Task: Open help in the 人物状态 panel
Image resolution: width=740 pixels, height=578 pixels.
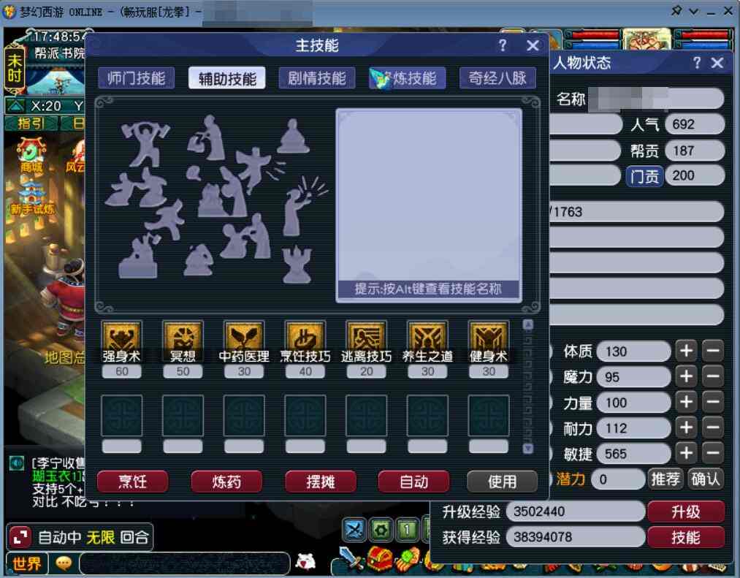Action: [697, 63]
